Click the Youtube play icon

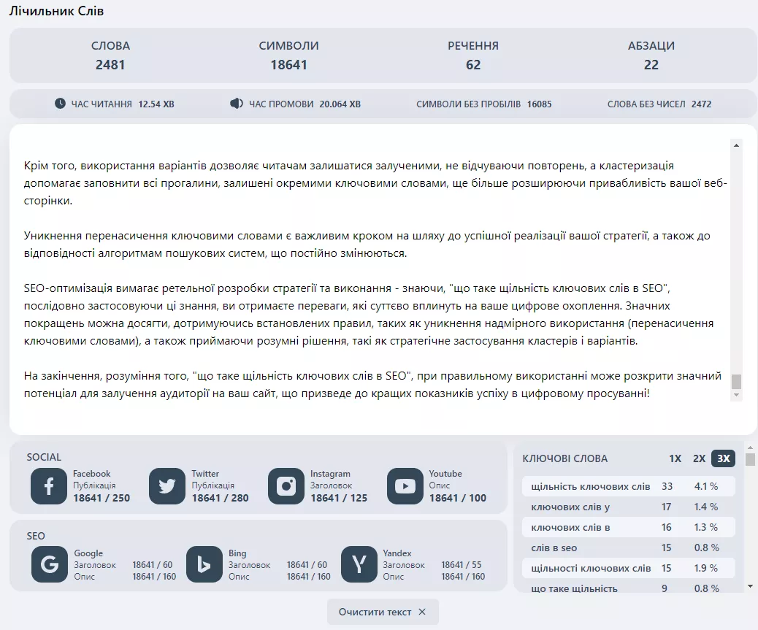405,486
